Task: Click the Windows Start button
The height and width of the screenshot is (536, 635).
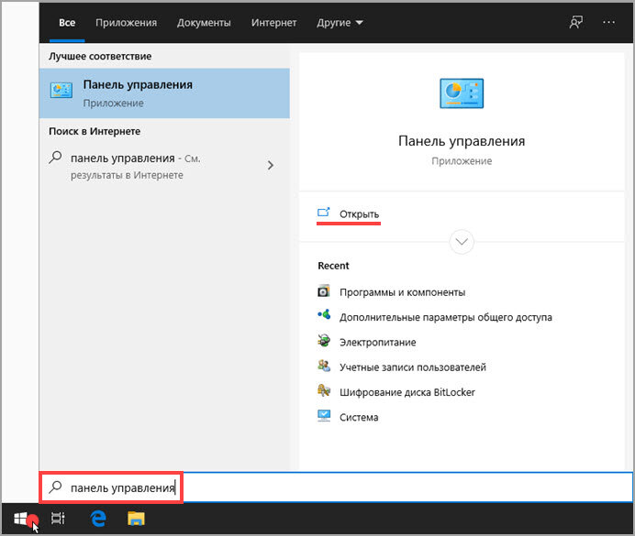Action: coord(21,519)
